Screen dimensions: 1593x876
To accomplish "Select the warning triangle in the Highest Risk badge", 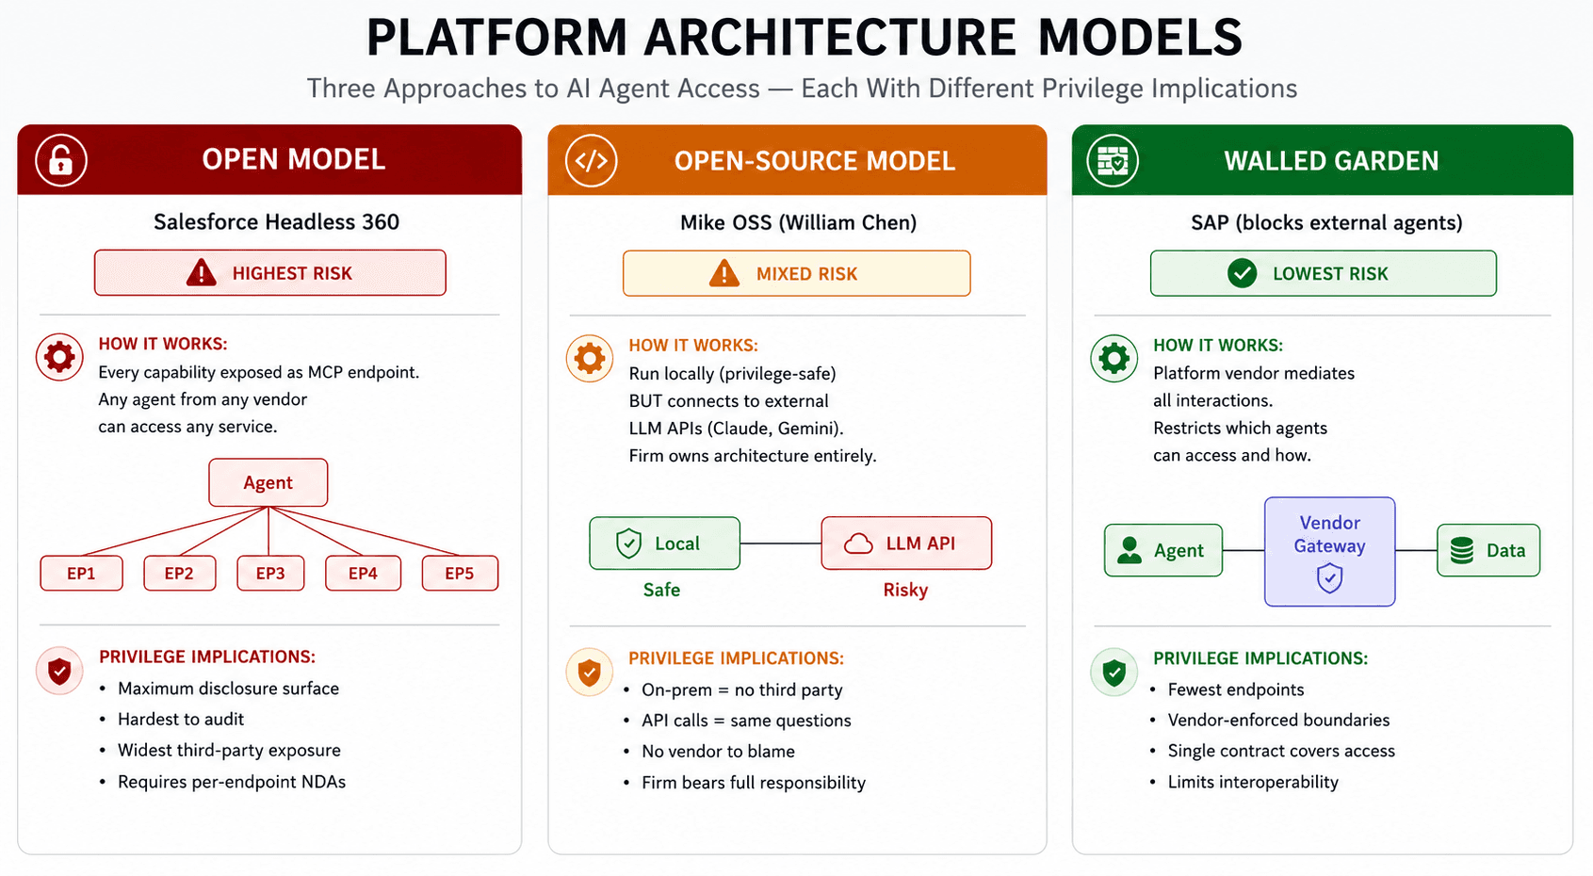I will 202,273.
